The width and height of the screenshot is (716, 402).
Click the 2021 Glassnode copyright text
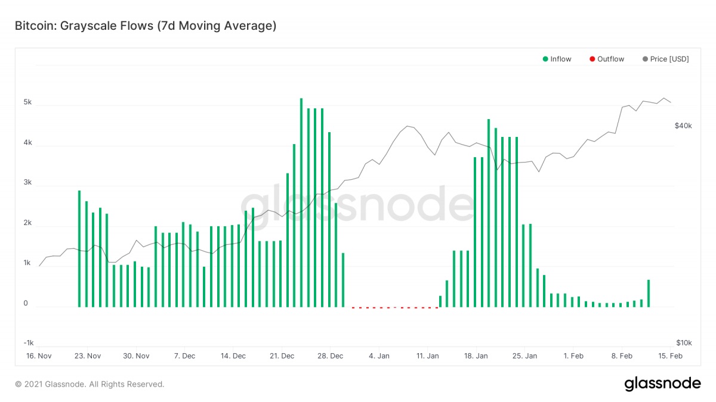[x=89, y=384]
